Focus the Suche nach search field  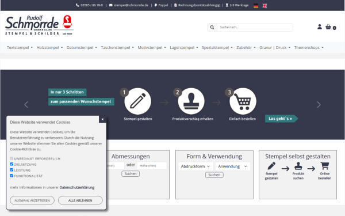point(255,27)
